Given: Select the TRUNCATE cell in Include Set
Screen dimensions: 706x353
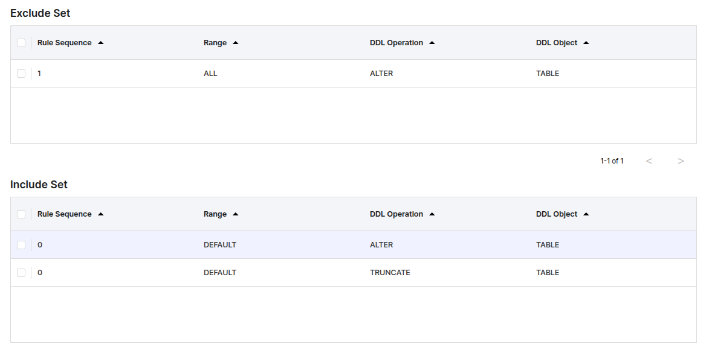Looking at the screenshot, I should [x=390, y=273].
